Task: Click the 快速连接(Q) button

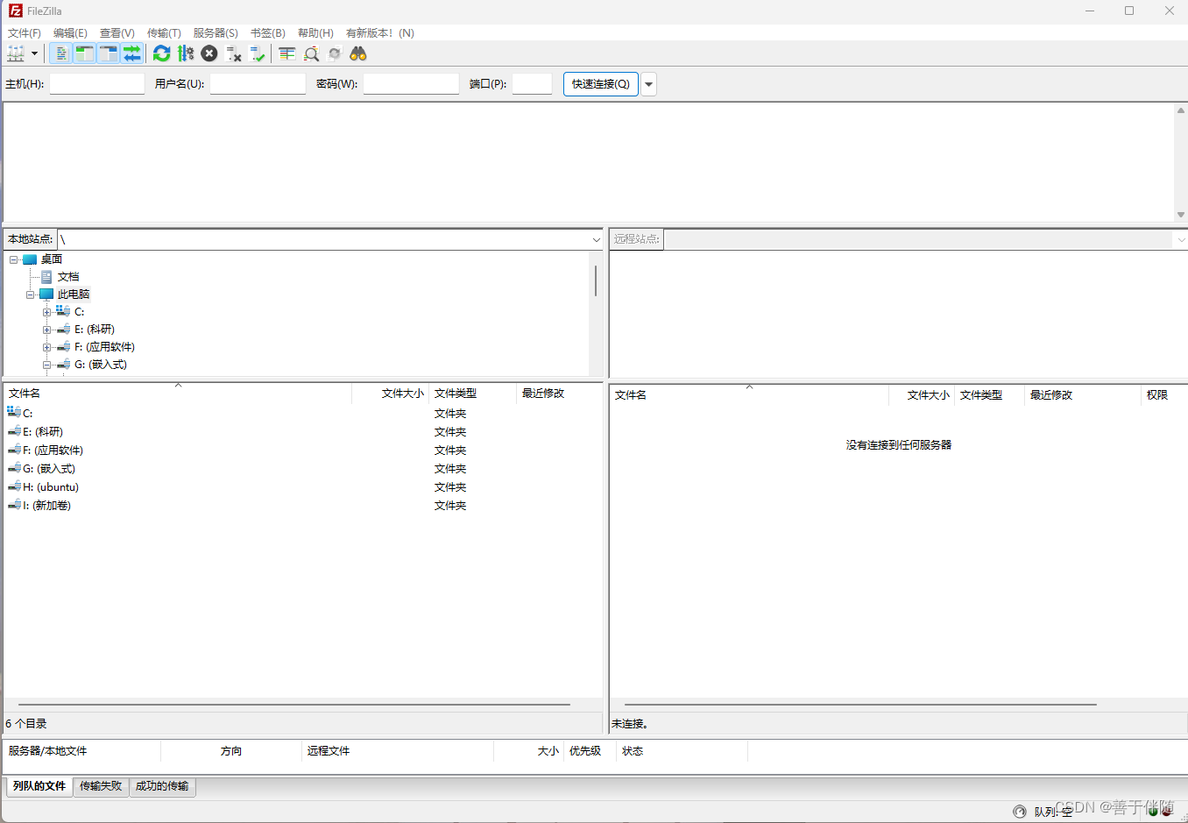Action: coord(601,84)
